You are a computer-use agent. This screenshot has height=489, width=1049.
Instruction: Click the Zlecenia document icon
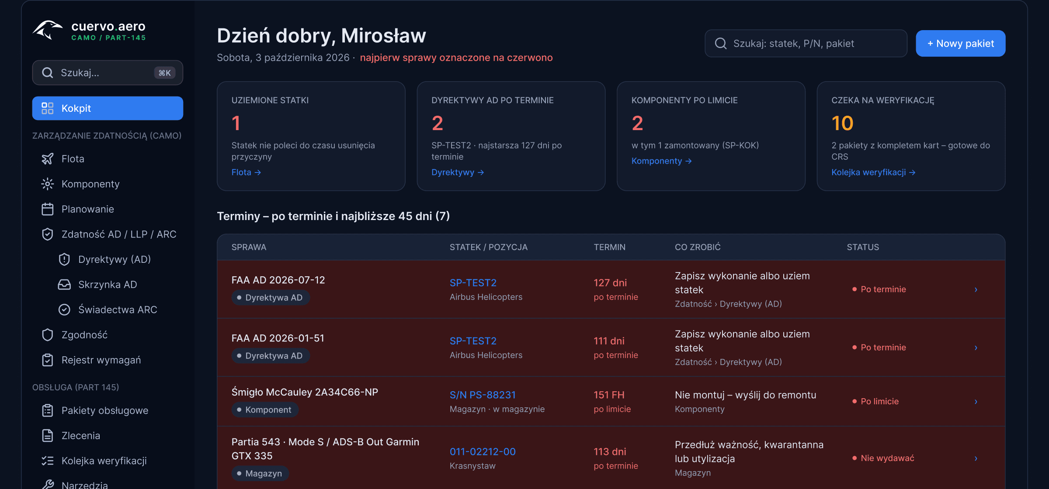pyautogui.click(x=47, y=436)
